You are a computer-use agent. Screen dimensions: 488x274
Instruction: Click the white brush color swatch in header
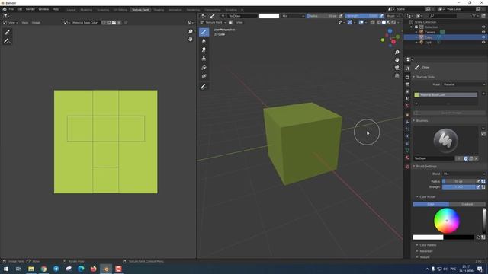coord(269,16)
